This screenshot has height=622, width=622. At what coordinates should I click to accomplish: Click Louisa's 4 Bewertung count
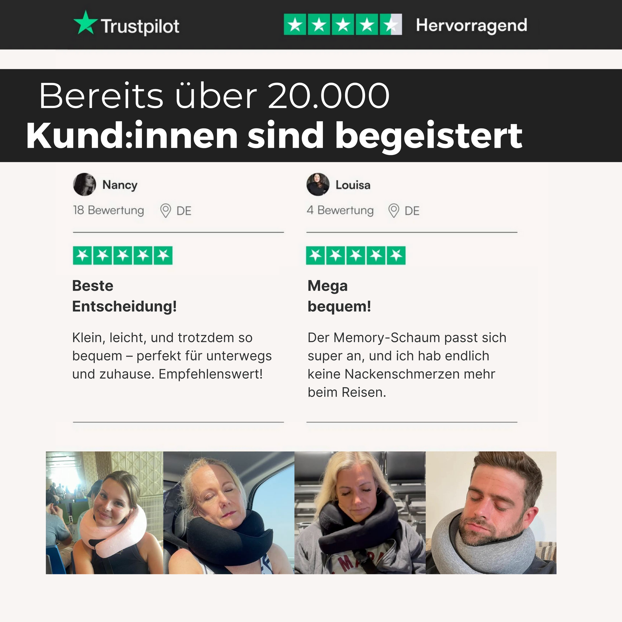tap(340, 210)
